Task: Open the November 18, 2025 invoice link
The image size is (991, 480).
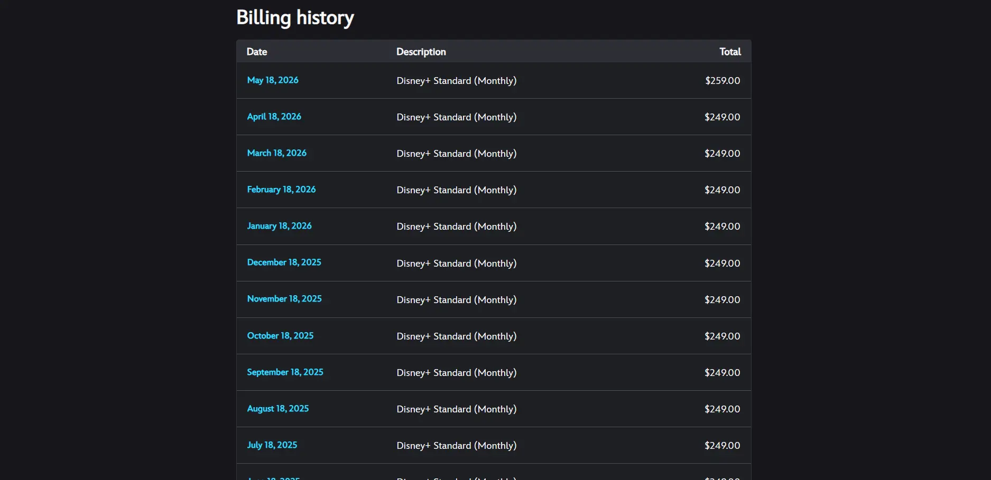Action: 284,299
